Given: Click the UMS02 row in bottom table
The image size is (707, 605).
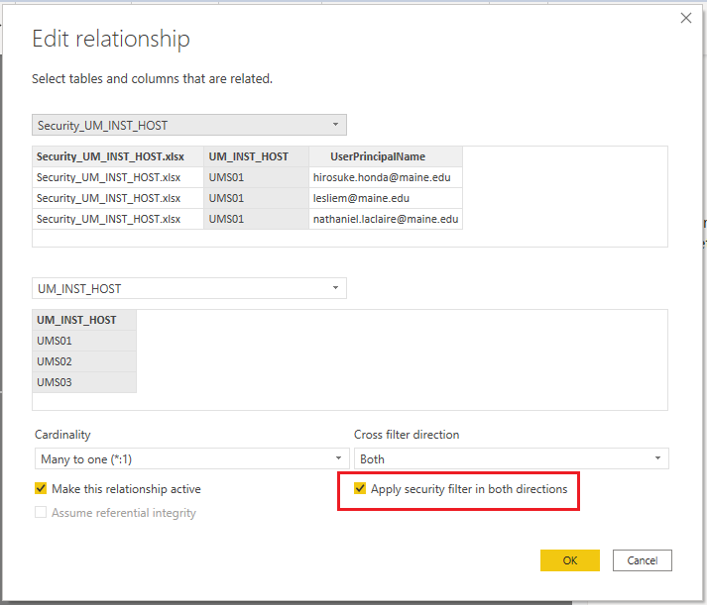Looking at the screenshot, I should pyautogui.click(x=84, y=361).
